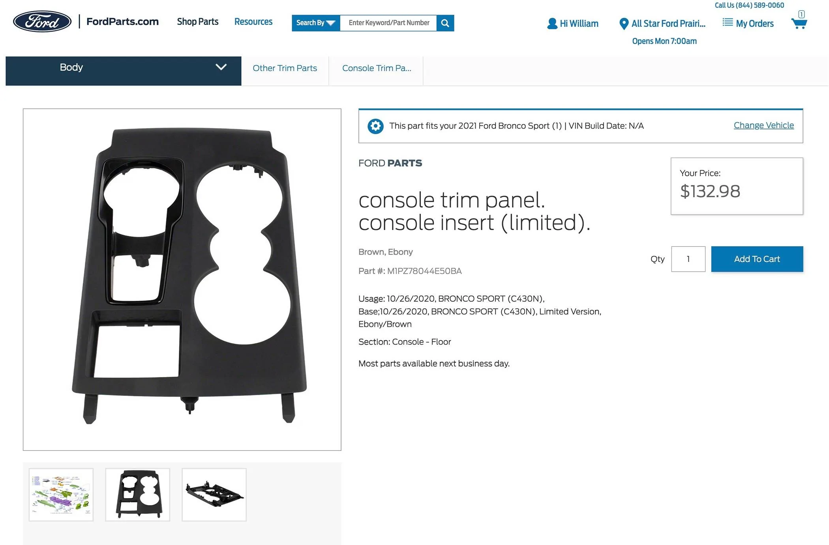Click the Call Us phone number link
Screen dimensions: 829x545
pyautogui.click(x=749, y=5)
